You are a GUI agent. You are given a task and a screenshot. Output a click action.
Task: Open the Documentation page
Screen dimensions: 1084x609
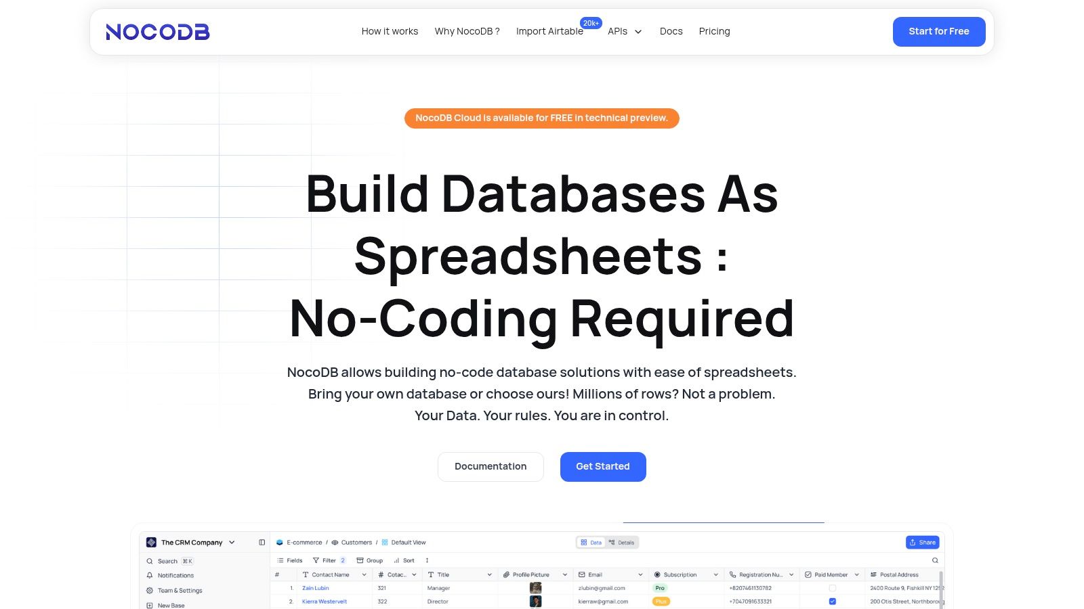(x=491, y=466)
